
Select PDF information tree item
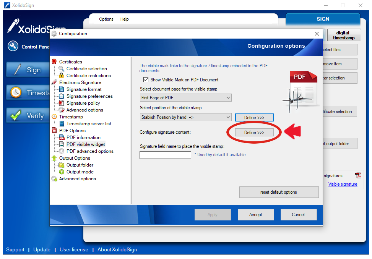point(83,137)
